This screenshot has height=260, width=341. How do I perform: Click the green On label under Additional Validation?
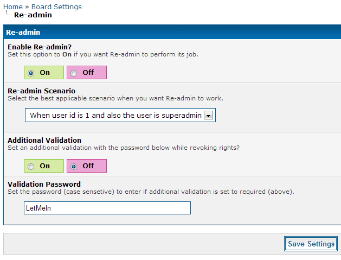point(45,166)
